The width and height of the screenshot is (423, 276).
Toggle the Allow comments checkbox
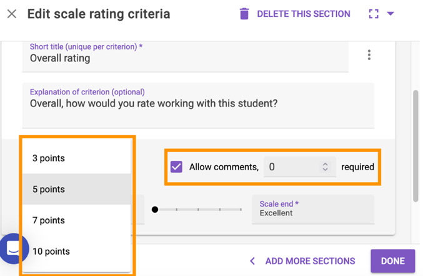coord(177,167)
